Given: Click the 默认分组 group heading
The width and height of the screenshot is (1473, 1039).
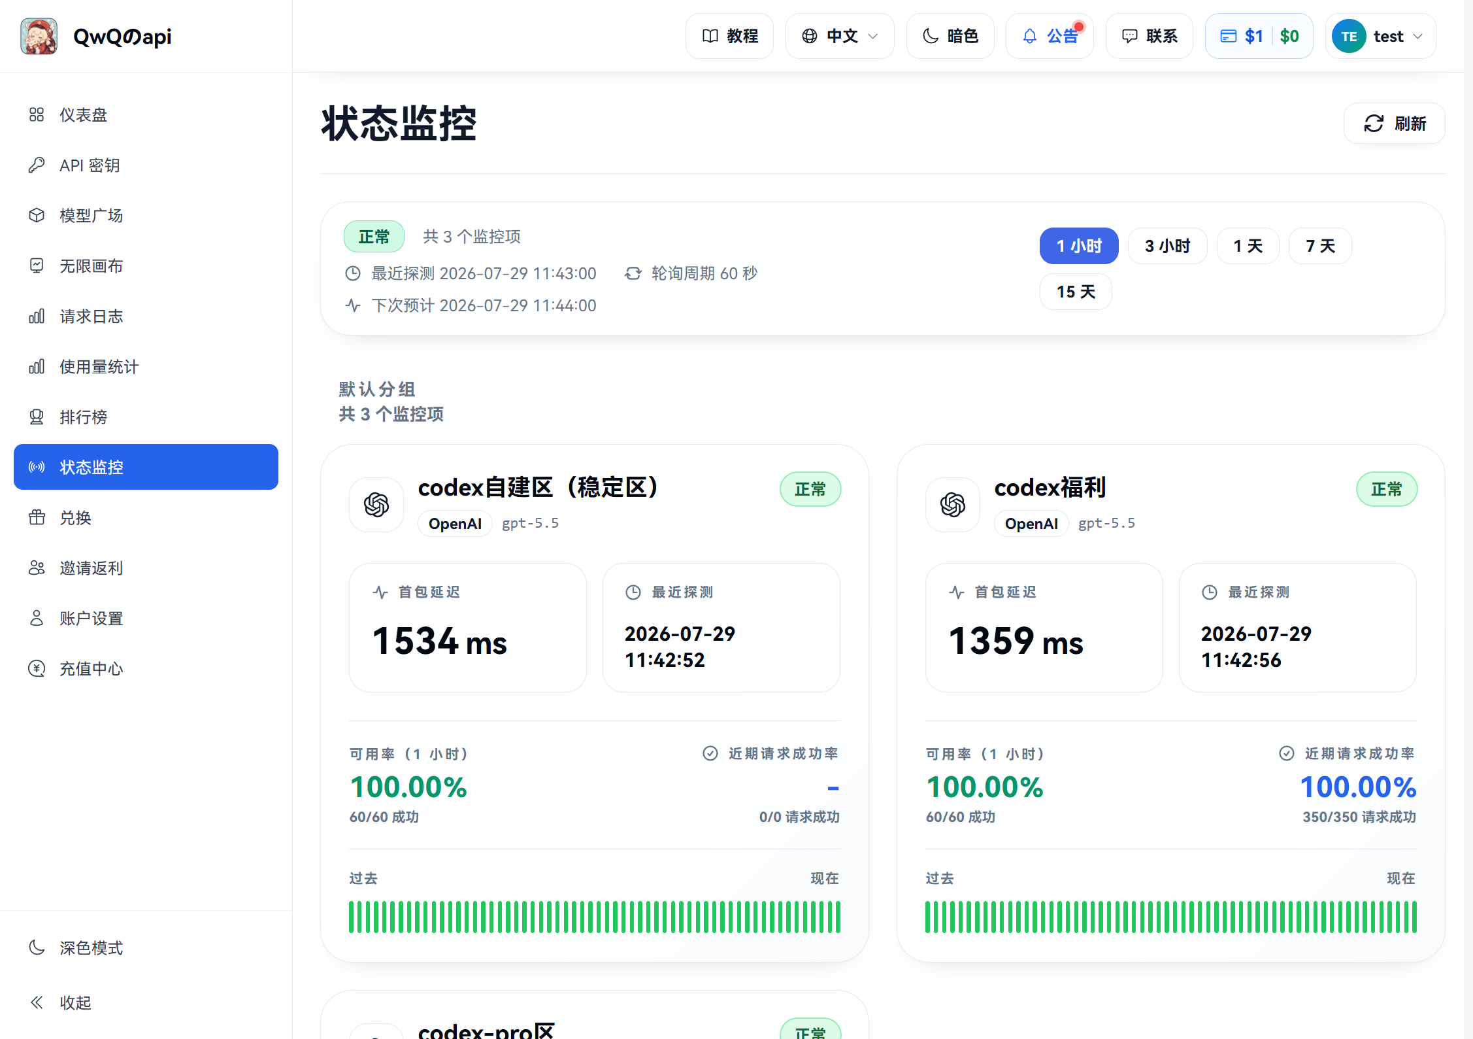Looking at the screenshot, I should pos(377,390).
